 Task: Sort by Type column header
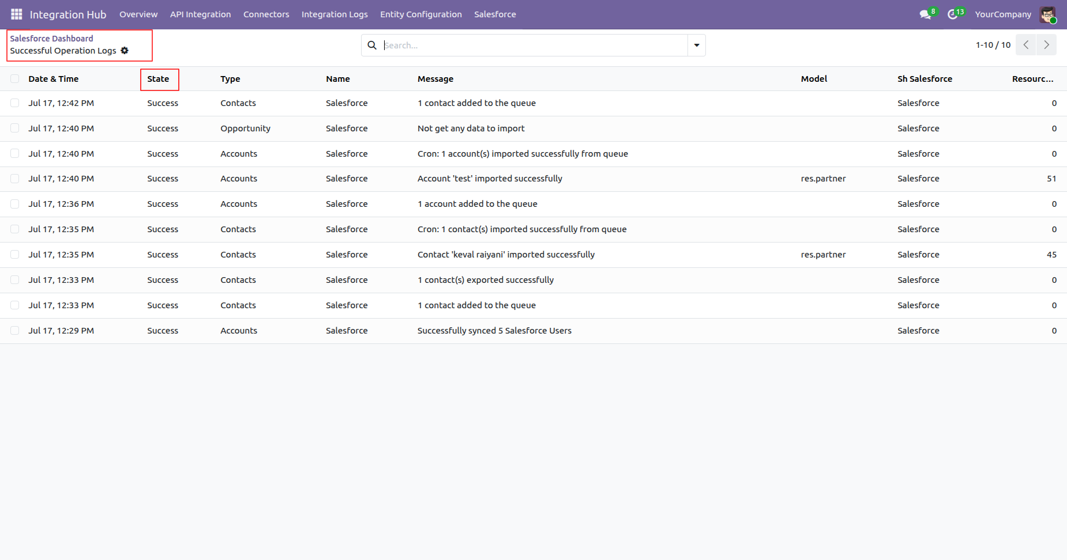pos(230,79)
